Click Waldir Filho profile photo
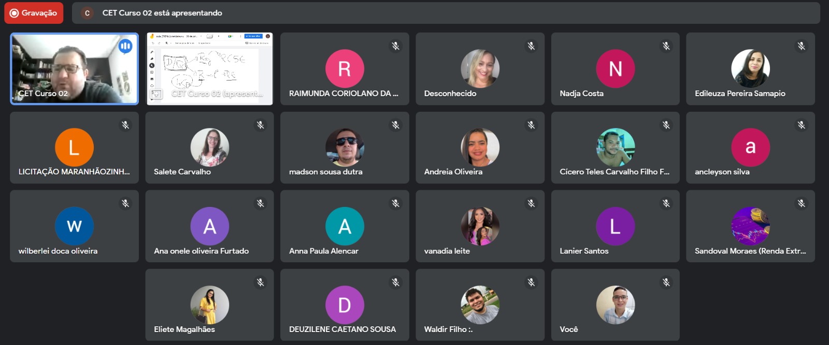The width and height of the screenshot is (829, 345). 480,305
